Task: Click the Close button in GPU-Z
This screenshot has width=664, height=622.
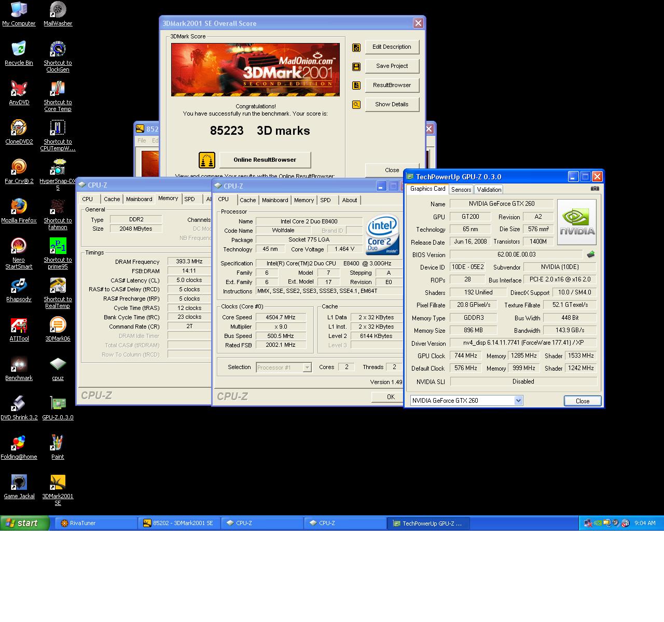Action: (x=583, y=401)
